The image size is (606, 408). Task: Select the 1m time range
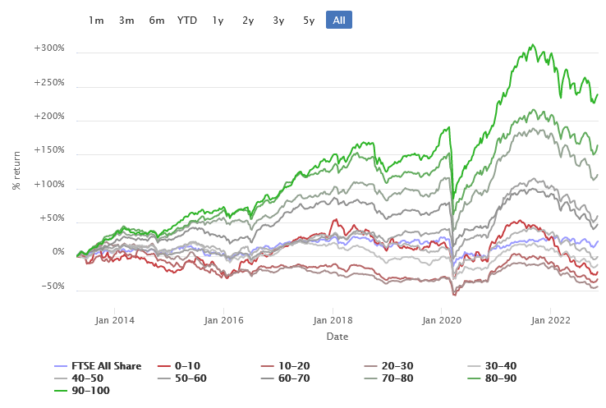coord(96,20)
